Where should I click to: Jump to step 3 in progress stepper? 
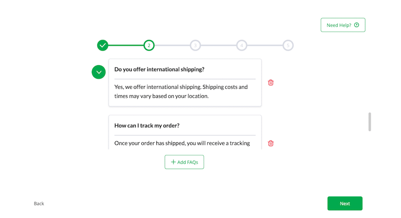(x=195, y=46)
